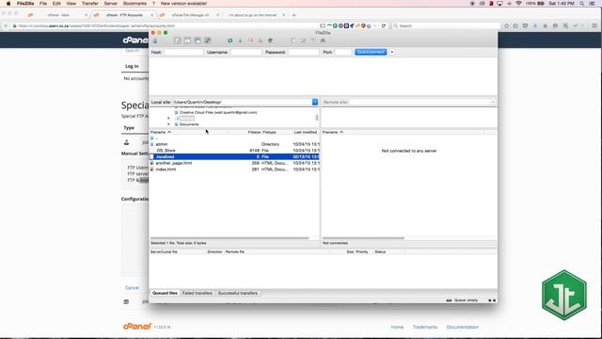
Task: Expand the Desktop folder above Documents
Action: 168,119
